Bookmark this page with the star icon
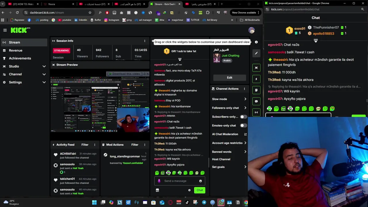The image size is (368, 207). click(x=90, y=13)
